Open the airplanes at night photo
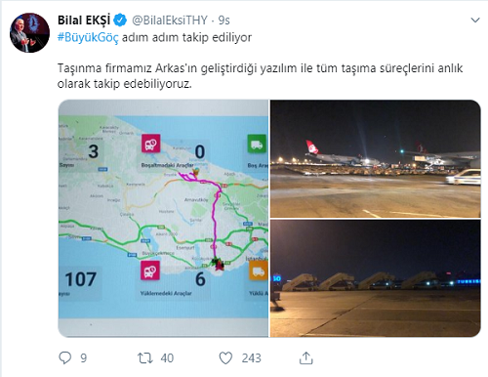This screenshot has width=488, height=377. point(376,158)
